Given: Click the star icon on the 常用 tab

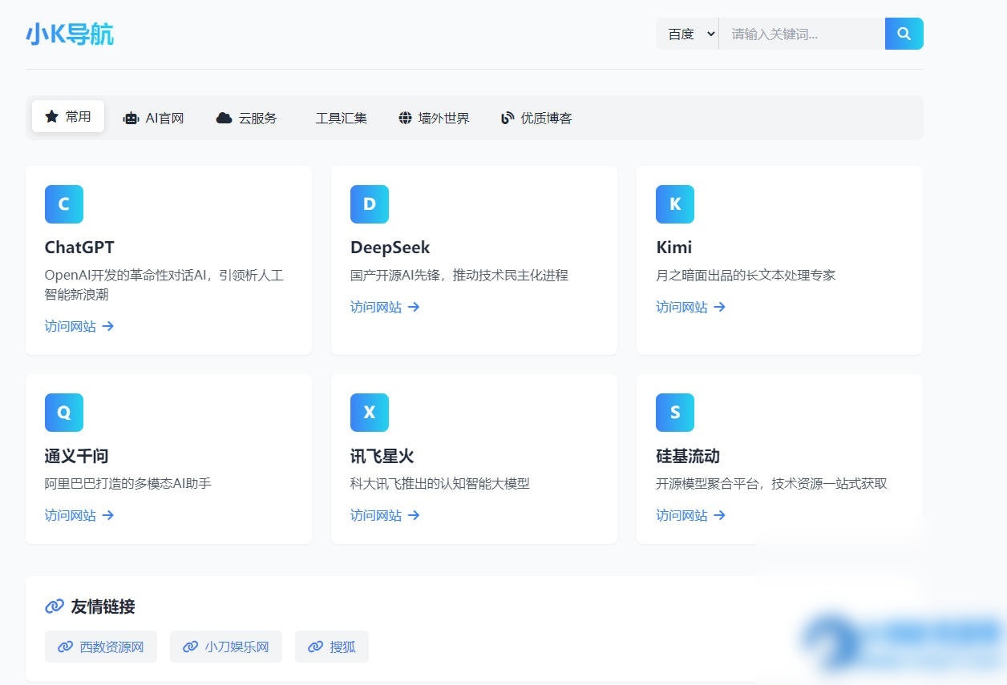Looking at the screenshot, I should click(x=50, y=116).
